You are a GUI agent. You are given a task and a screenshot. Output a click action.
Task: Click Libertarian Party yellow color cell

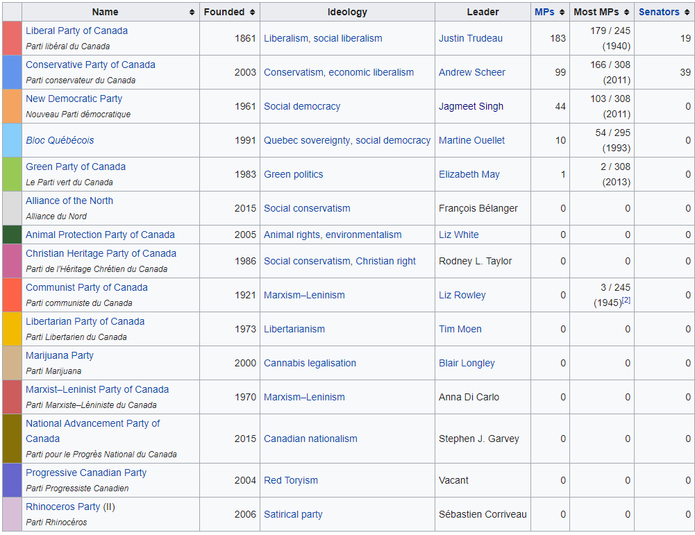12,330
